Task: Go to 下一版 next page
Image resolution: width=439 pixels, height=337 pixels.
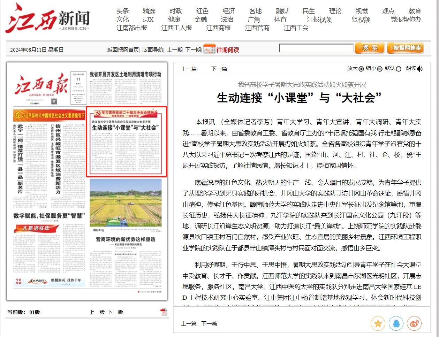Action: [x=115, y=312]
